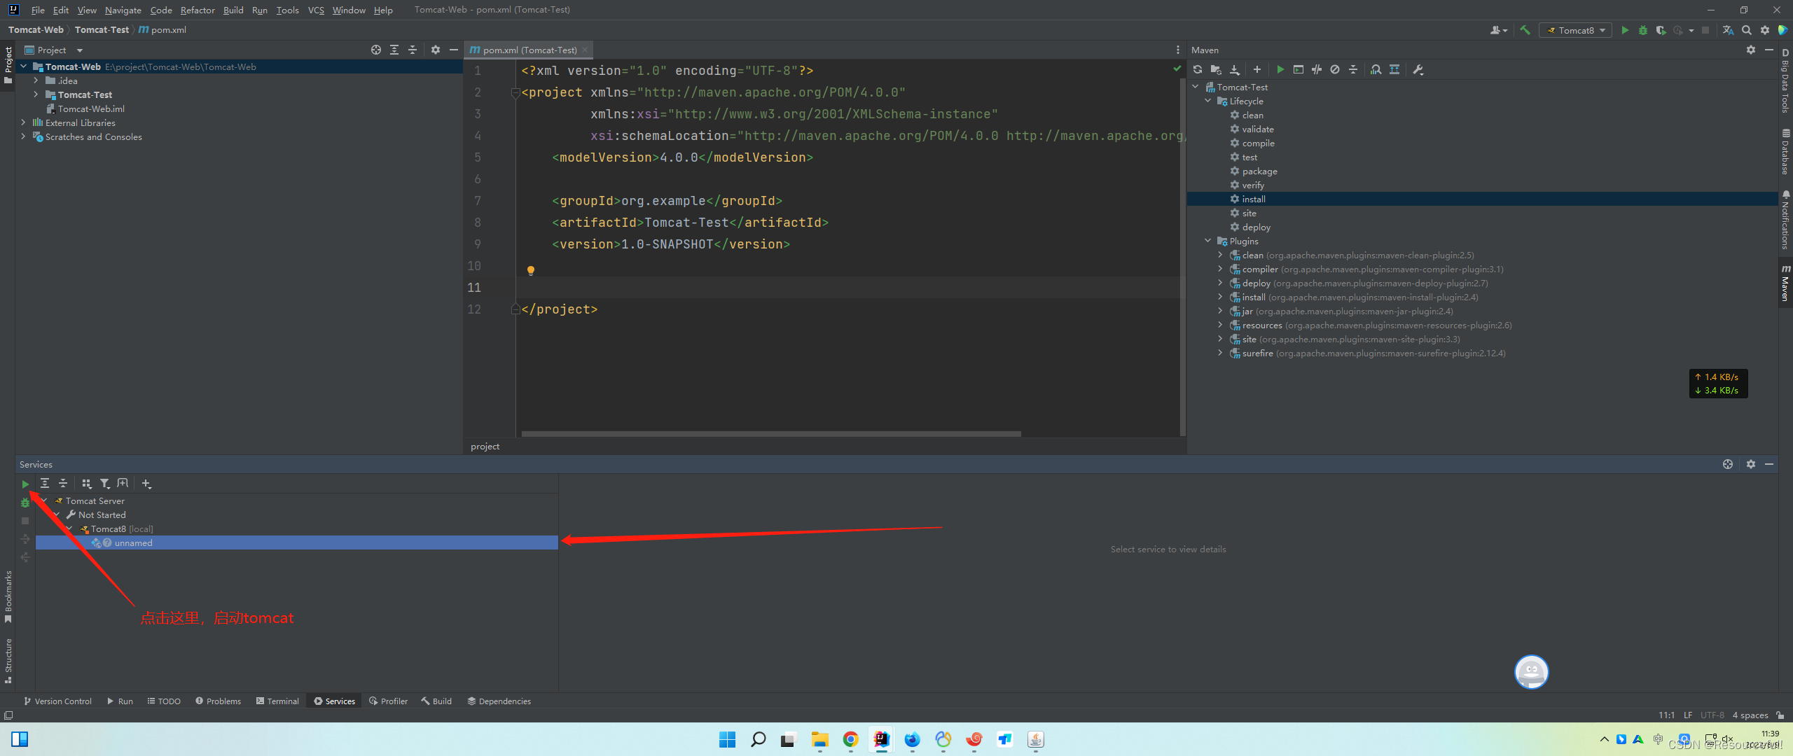Click the Maven side tab on right edge
This screenshot has width=1793, height=756.
(1785, 283)
